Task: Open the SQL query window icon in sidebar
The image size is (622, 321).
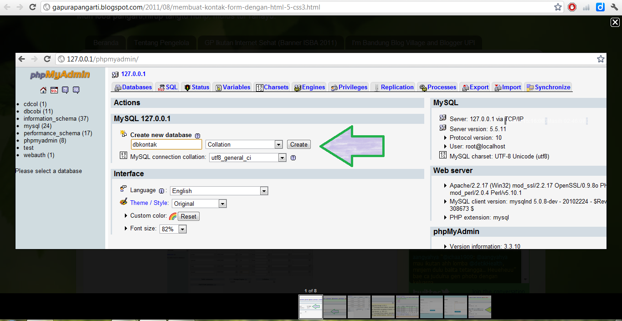Action: 54,90
